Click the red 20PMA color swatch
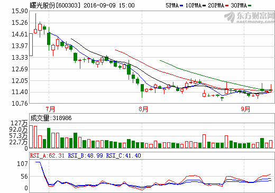Screen dimensions: 275x193 227,6
